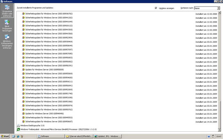Click the Windows flag icon of update KB958644
The height and width of the screenshot is (139, 223).
point(23,46)
